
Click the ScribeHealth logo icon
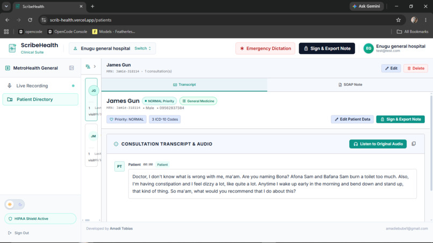point(12,48)
